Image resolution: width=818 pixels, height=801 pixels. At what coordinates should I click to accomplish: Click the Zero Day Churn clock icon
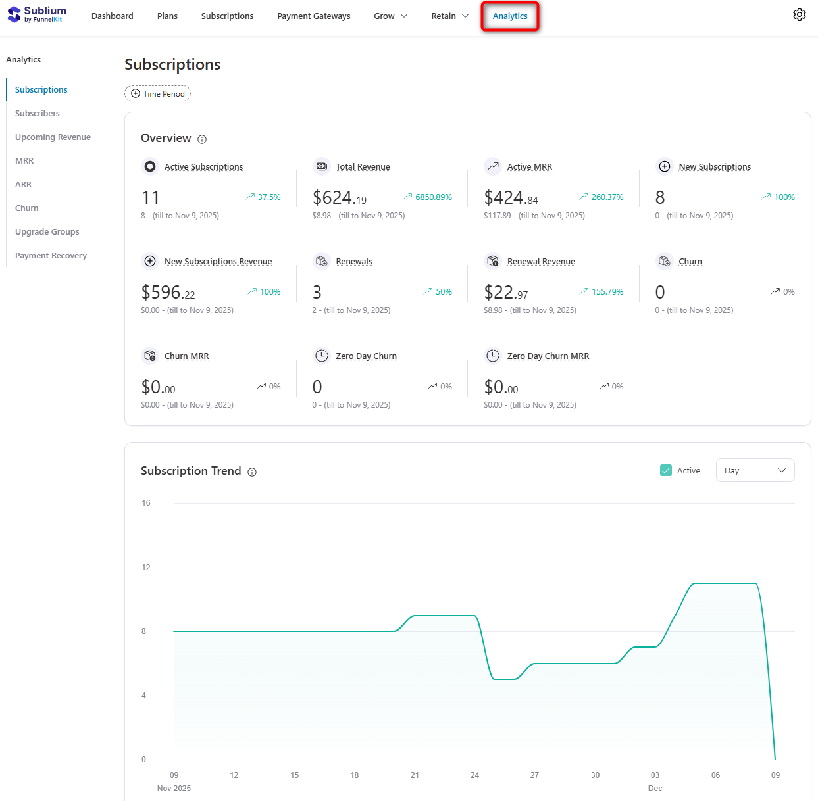click(x=321, y=356)
